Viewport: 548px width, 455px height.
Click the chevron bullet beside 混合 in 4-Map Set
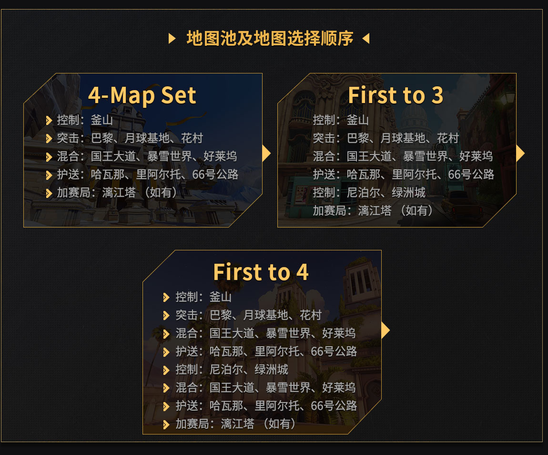coord(49,157)
